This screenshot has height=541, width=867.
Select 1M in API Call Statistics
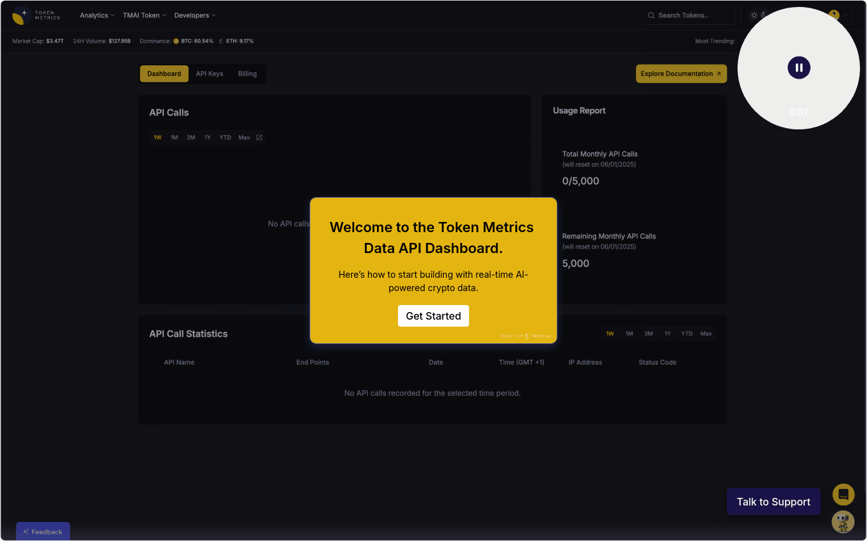click(629, 334)
